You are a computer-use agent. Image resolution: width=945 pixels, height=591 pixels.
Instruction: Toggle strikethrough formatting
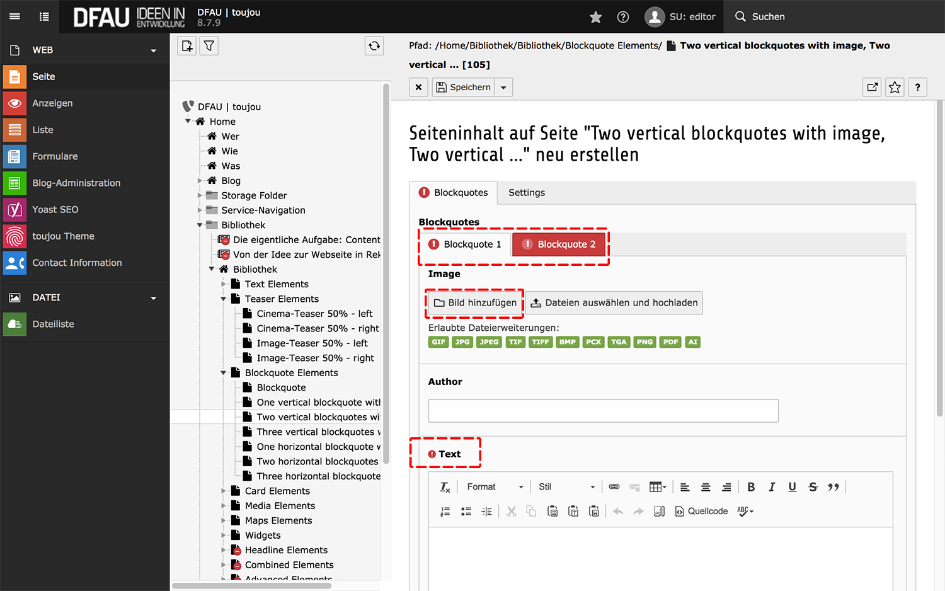[x=813, y=487]
